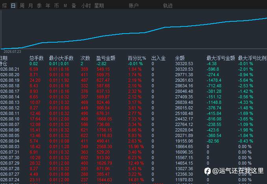Select the 2026.08.21 row

[133, 69]
